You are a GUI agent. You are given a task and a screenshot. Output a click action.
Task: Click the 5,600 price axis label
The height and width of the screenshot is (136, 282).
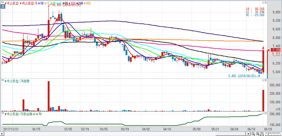276,72
